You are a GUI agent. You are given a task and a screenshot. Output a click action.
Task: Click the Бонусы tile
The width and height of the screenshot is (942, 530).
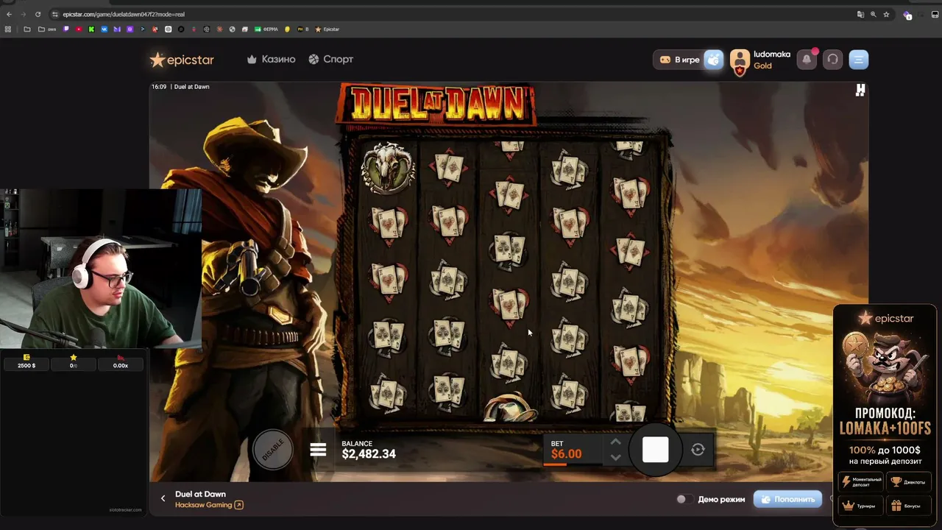coord(908,506)
